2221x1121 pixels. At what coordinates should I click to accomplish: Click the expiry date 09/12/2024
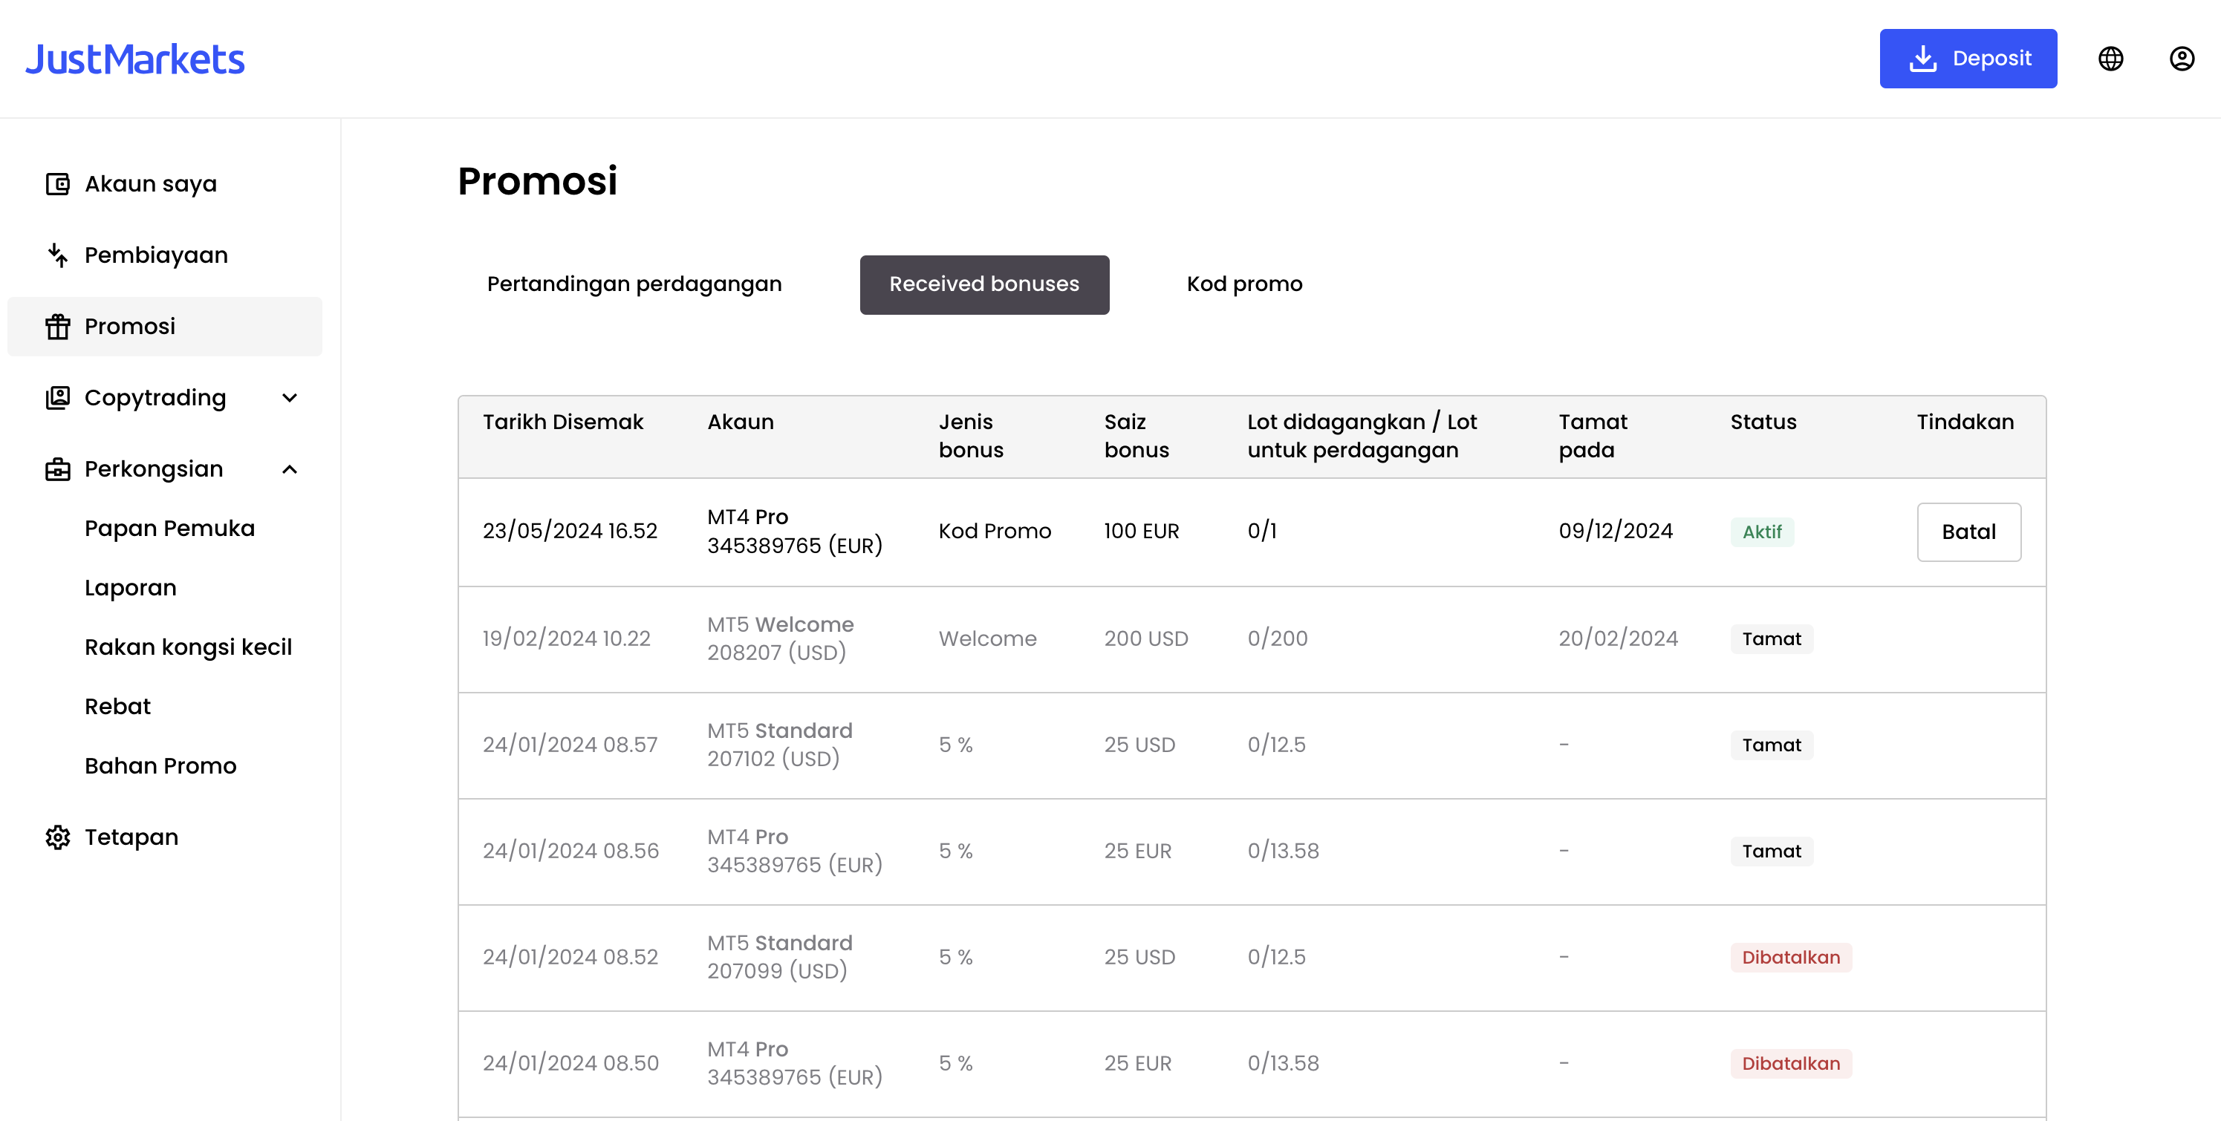[1616, 532]
